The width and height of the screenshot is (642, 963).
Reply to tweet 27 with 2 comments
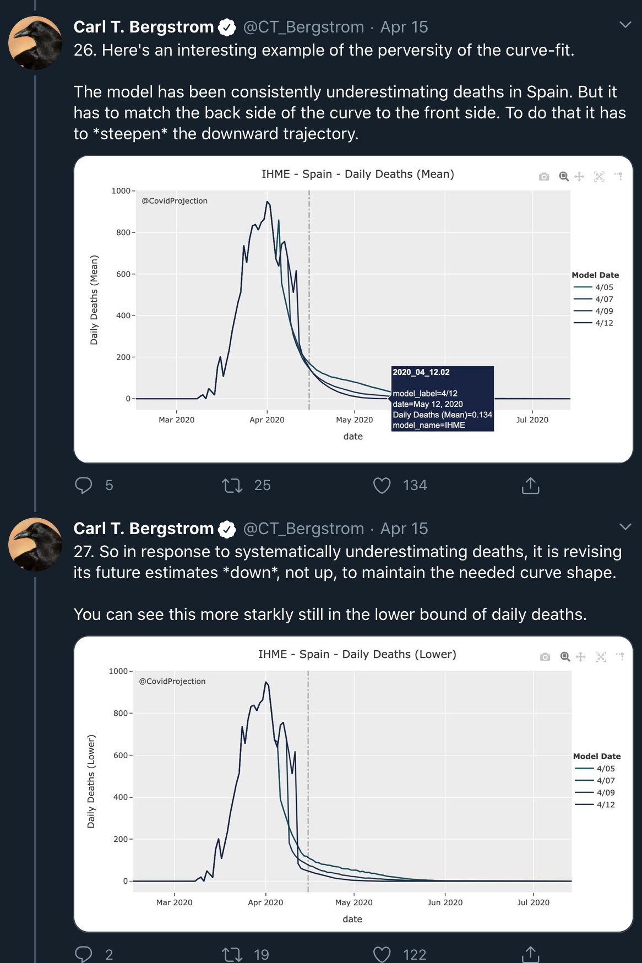point(84,954)
